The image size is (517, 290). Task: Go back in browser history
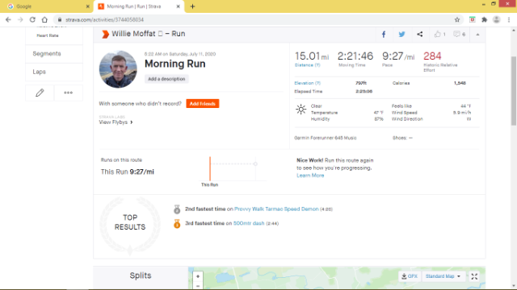tap(8, 19)
